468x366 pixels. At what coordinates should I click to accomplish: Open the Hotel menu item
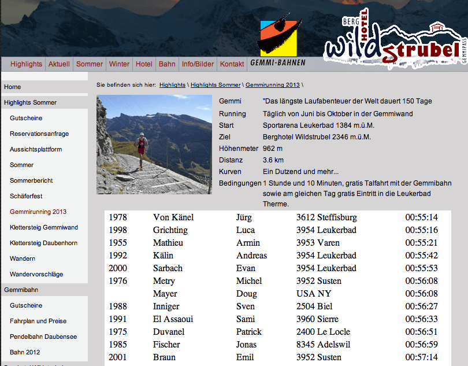[144, 64]
